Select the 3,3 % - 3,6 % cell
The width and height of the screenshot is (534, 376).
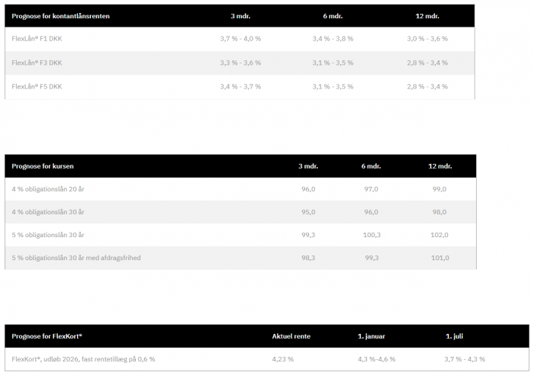point(240,63)
